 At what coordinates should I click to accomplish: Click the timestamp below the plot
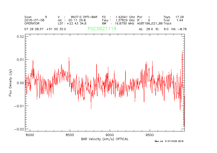point(169,141)
